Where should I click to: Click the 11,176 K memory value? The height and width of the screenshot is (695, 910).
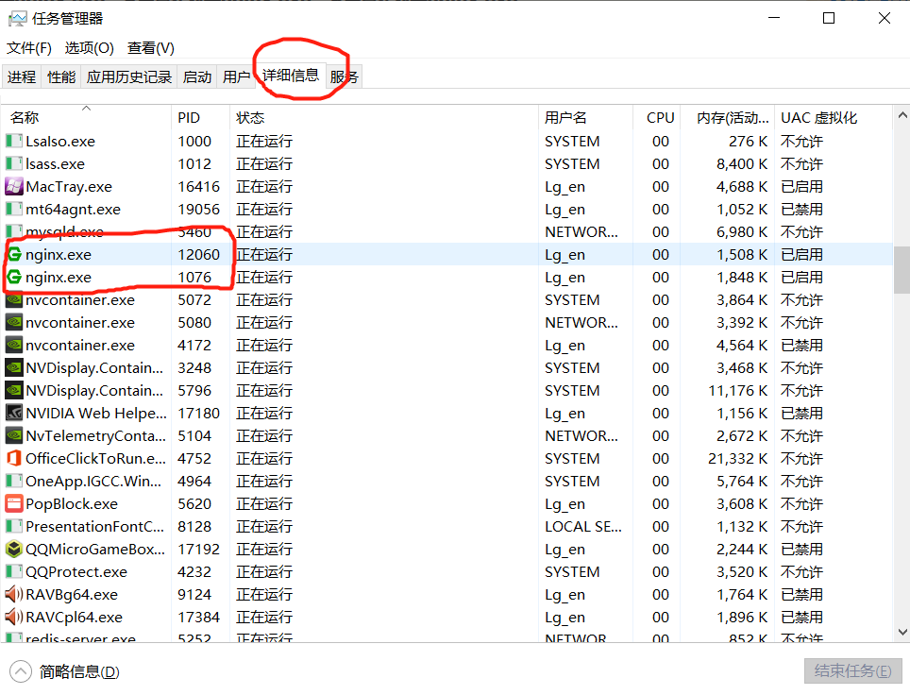[x=737, y=390]
